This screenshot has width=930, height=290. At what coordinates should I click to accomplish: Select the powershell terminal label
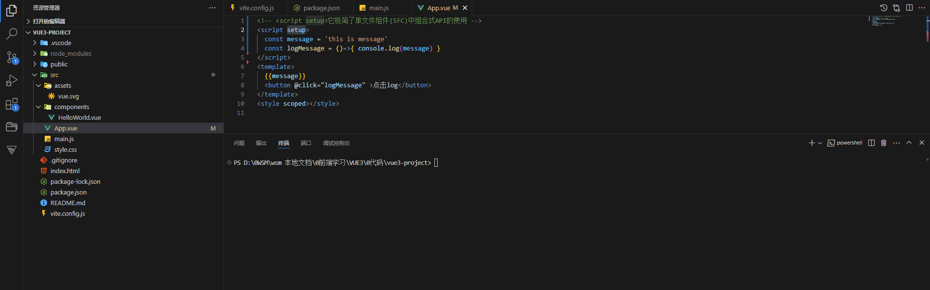845,143
